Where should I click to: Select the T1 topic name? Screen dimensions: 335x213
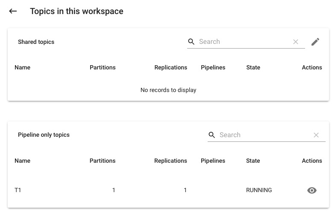18,190
